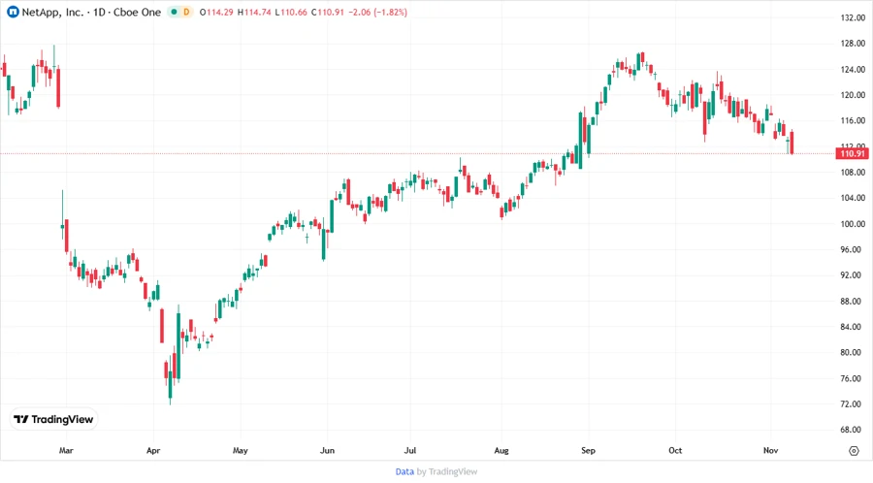Click the close value C110.91
This screenshot has height=483, width=873.
[328, 12]
